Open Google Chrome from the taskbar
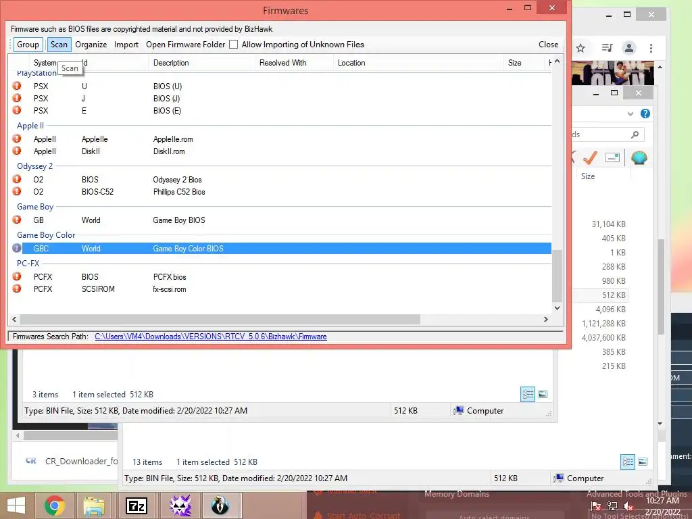This screenshot has width=692, height=519. pos(55,505)
